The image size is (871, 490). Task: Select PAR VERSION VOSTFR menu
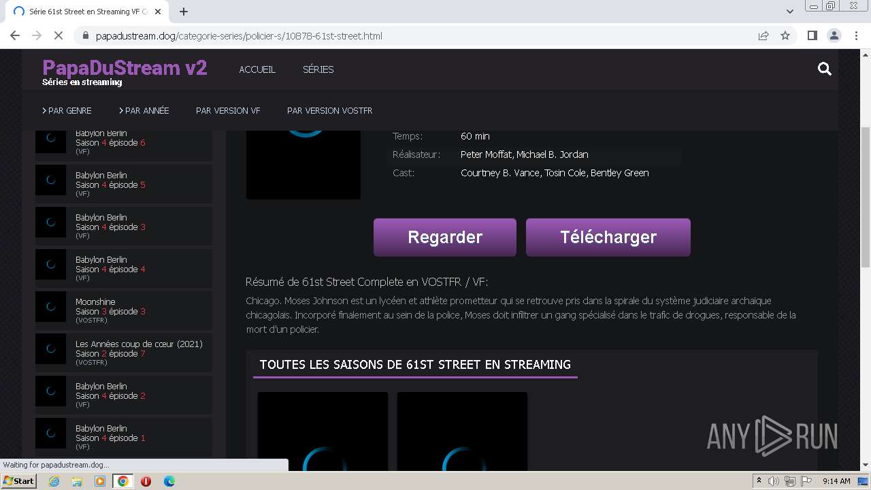(x=329, y=110)
